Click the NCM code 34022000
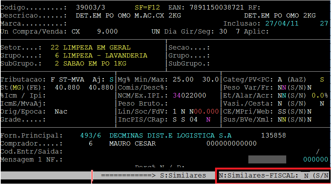 point(189,95)
